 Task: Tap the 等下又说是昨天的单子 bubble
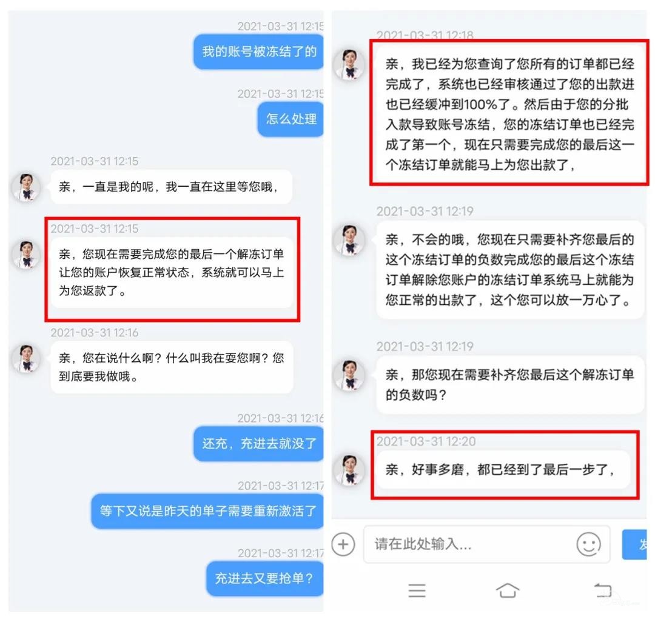pyautogui.click(x=207, y=511)
